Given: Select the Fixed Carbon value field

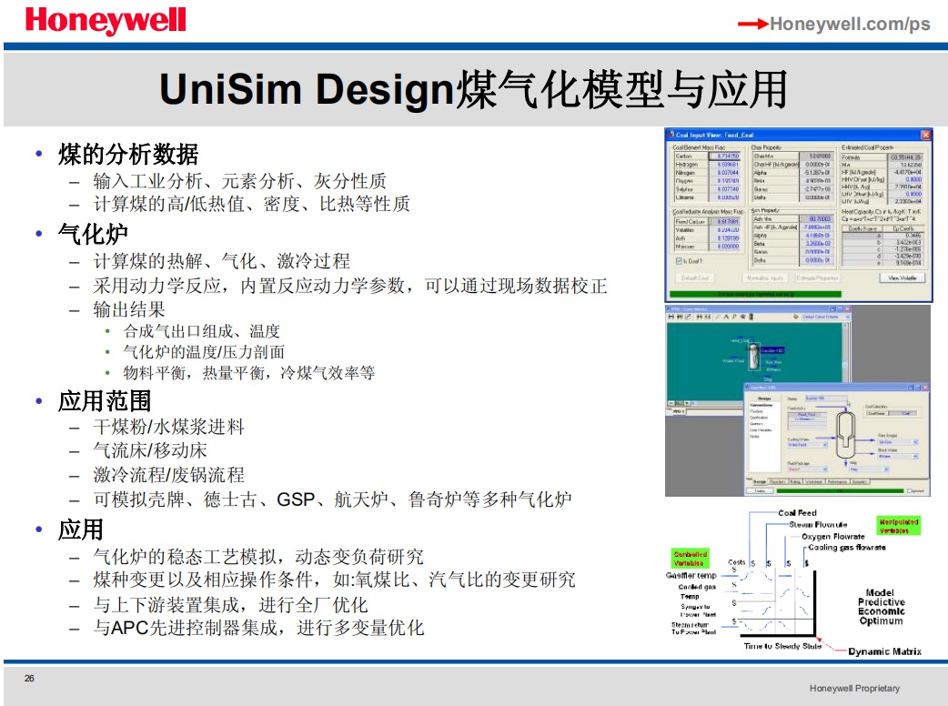Looking at the screenshot, I should pyautogui.click(x=724, y=222).
